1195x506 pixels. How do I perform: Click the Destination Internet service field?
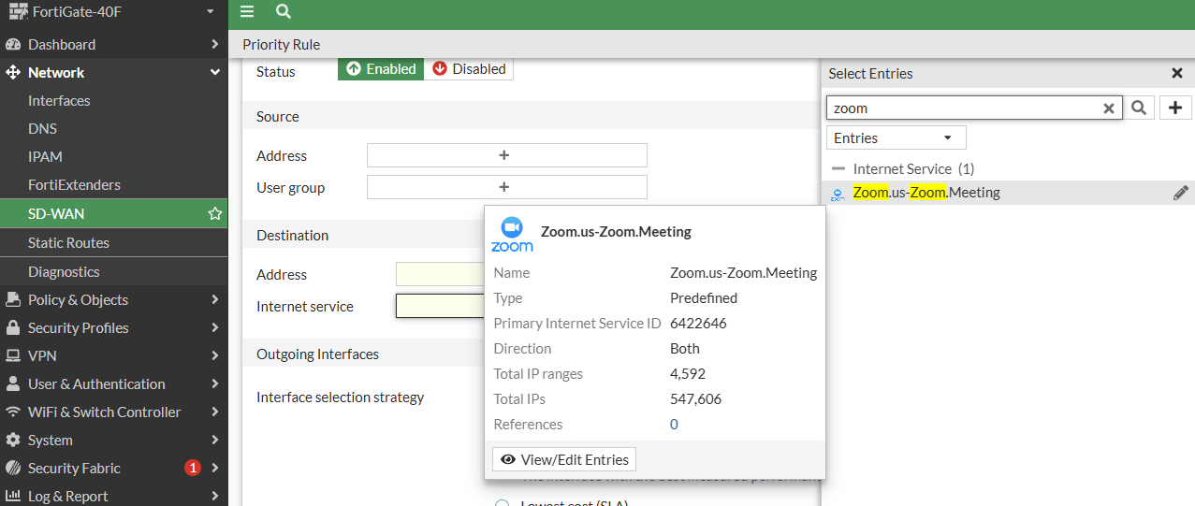(x=440, y=306)
